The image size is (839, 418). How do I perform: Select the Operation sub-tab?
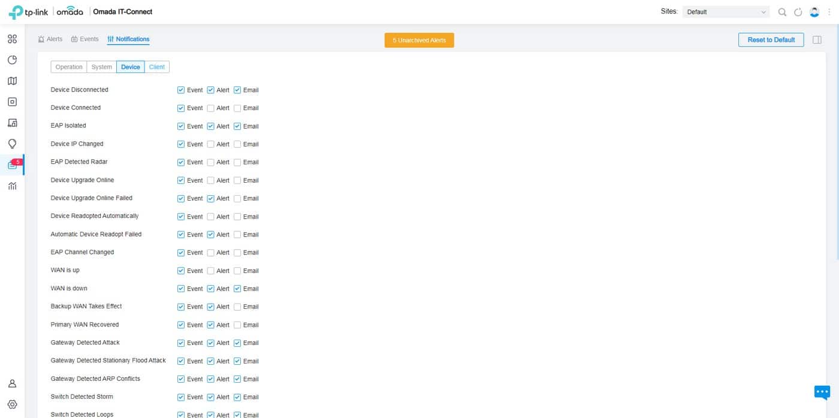(69, 67)
